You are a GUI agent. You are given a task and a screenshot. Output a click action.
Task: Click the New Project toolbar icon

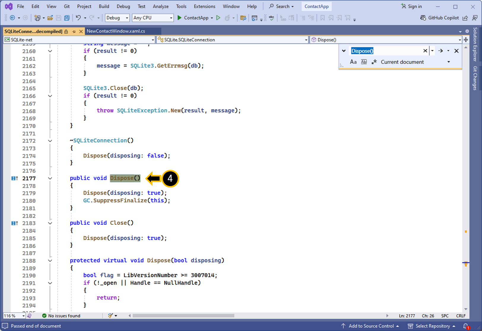(37, 18)
